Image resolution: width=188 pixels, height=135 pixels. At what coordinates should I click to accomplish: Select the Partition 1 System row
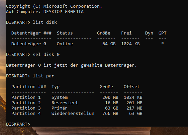point(77,97)
